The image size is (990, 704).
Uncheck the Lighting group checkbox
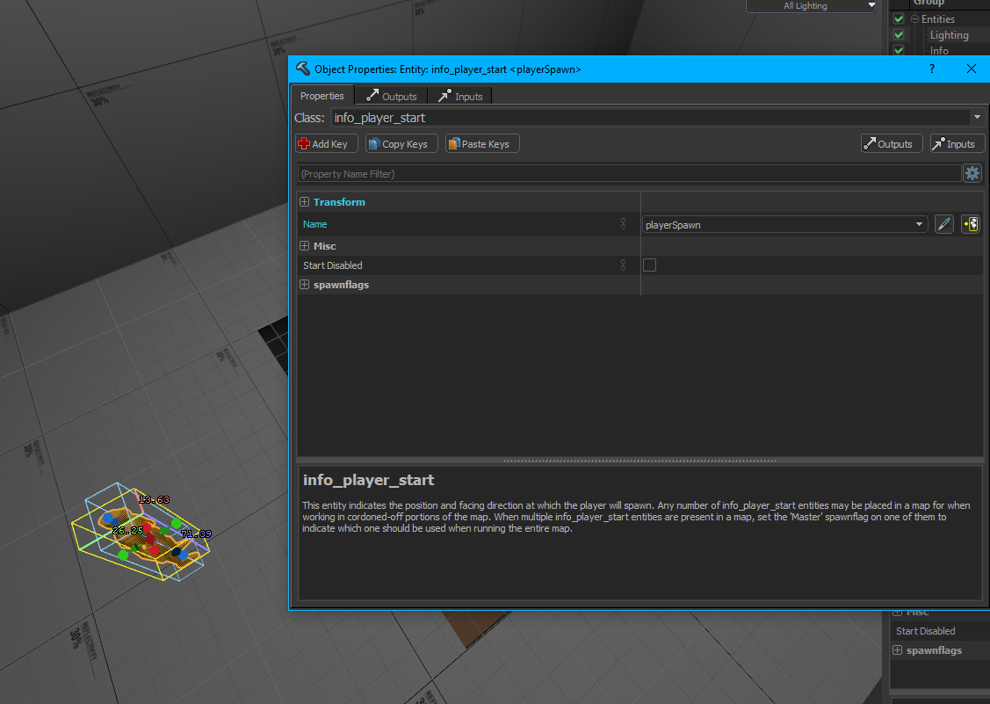898,34
